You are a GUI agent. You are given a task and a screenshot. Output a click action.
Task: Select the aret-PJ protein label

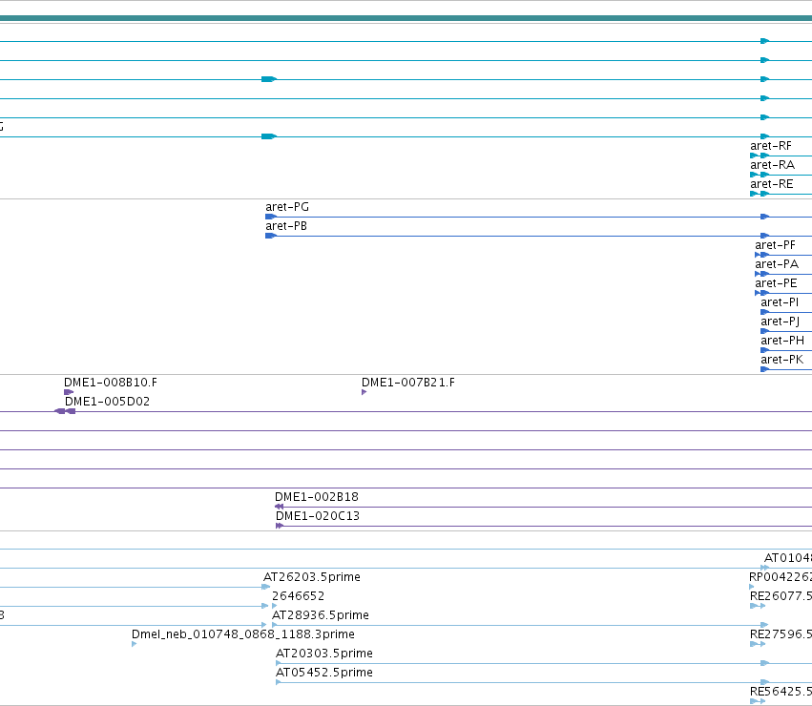(780, 322)
